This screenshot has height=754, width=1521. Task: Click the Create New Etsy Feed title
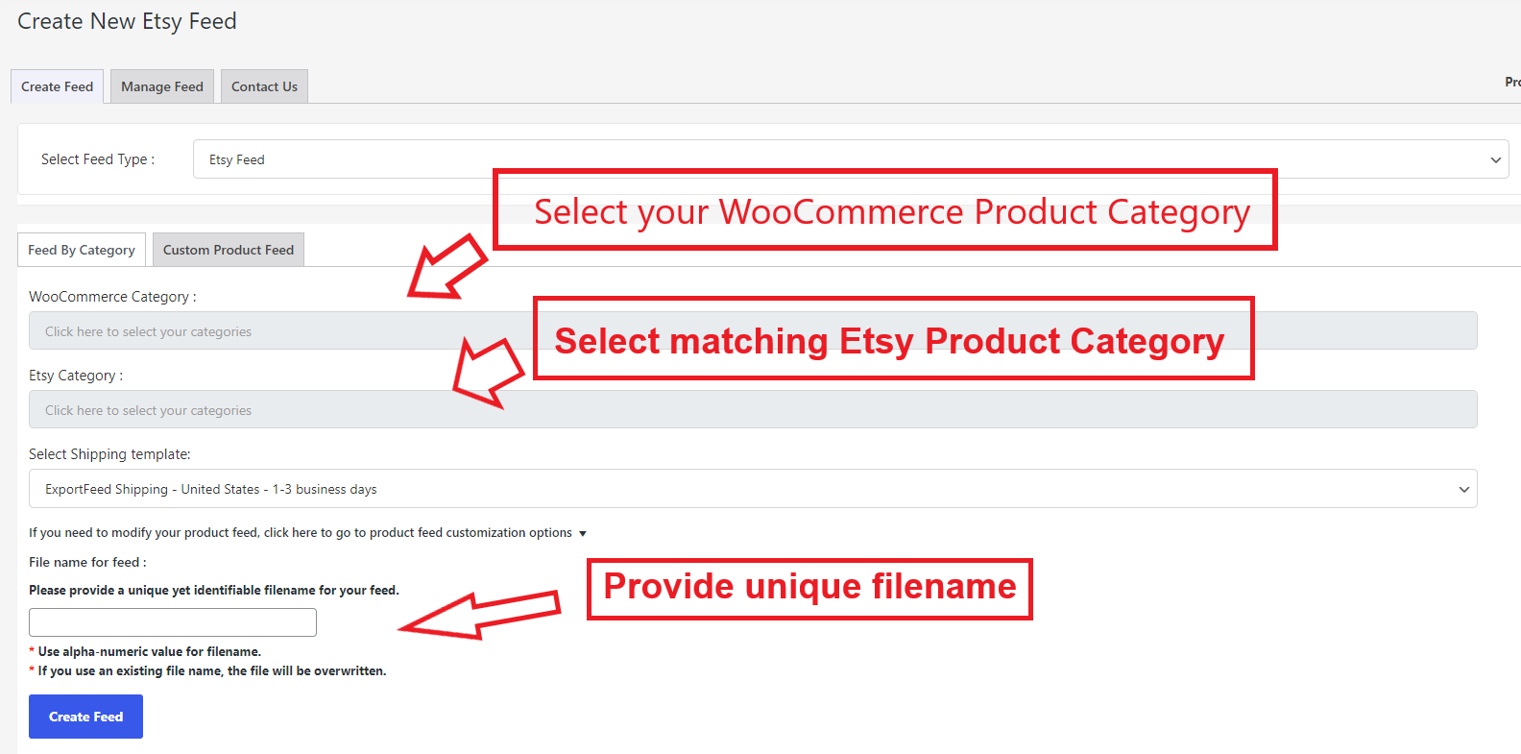click(127, 21)
